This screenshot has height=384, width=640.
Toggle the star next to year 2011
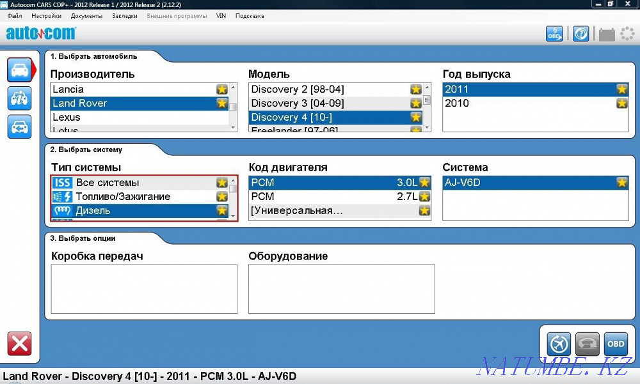(x=621, y=89)
